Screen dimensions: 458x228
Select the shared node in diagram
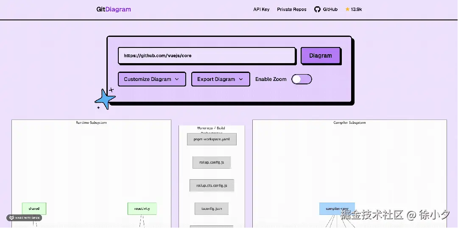[x=34, y=209]
